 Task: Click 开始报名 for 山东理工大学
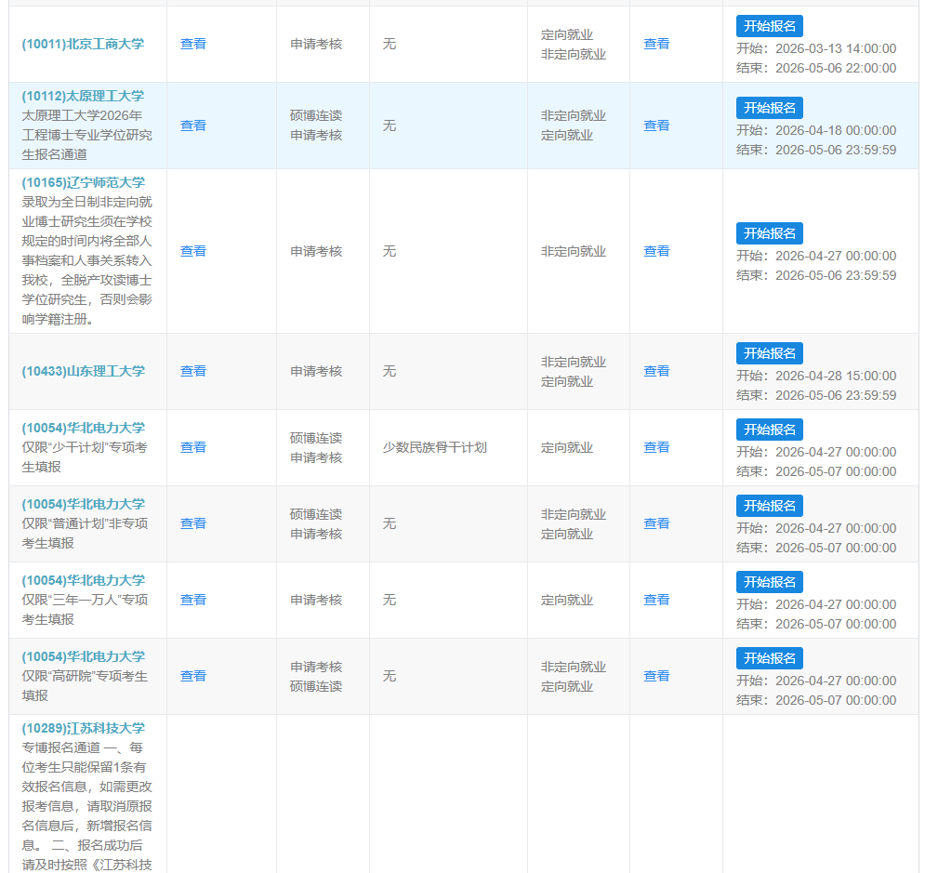click(x=769, y=353)
